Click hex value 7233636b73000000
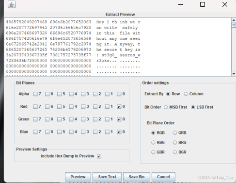Image resolution: width=236 pixels, height=183 pixels. (x=27, y=61)
